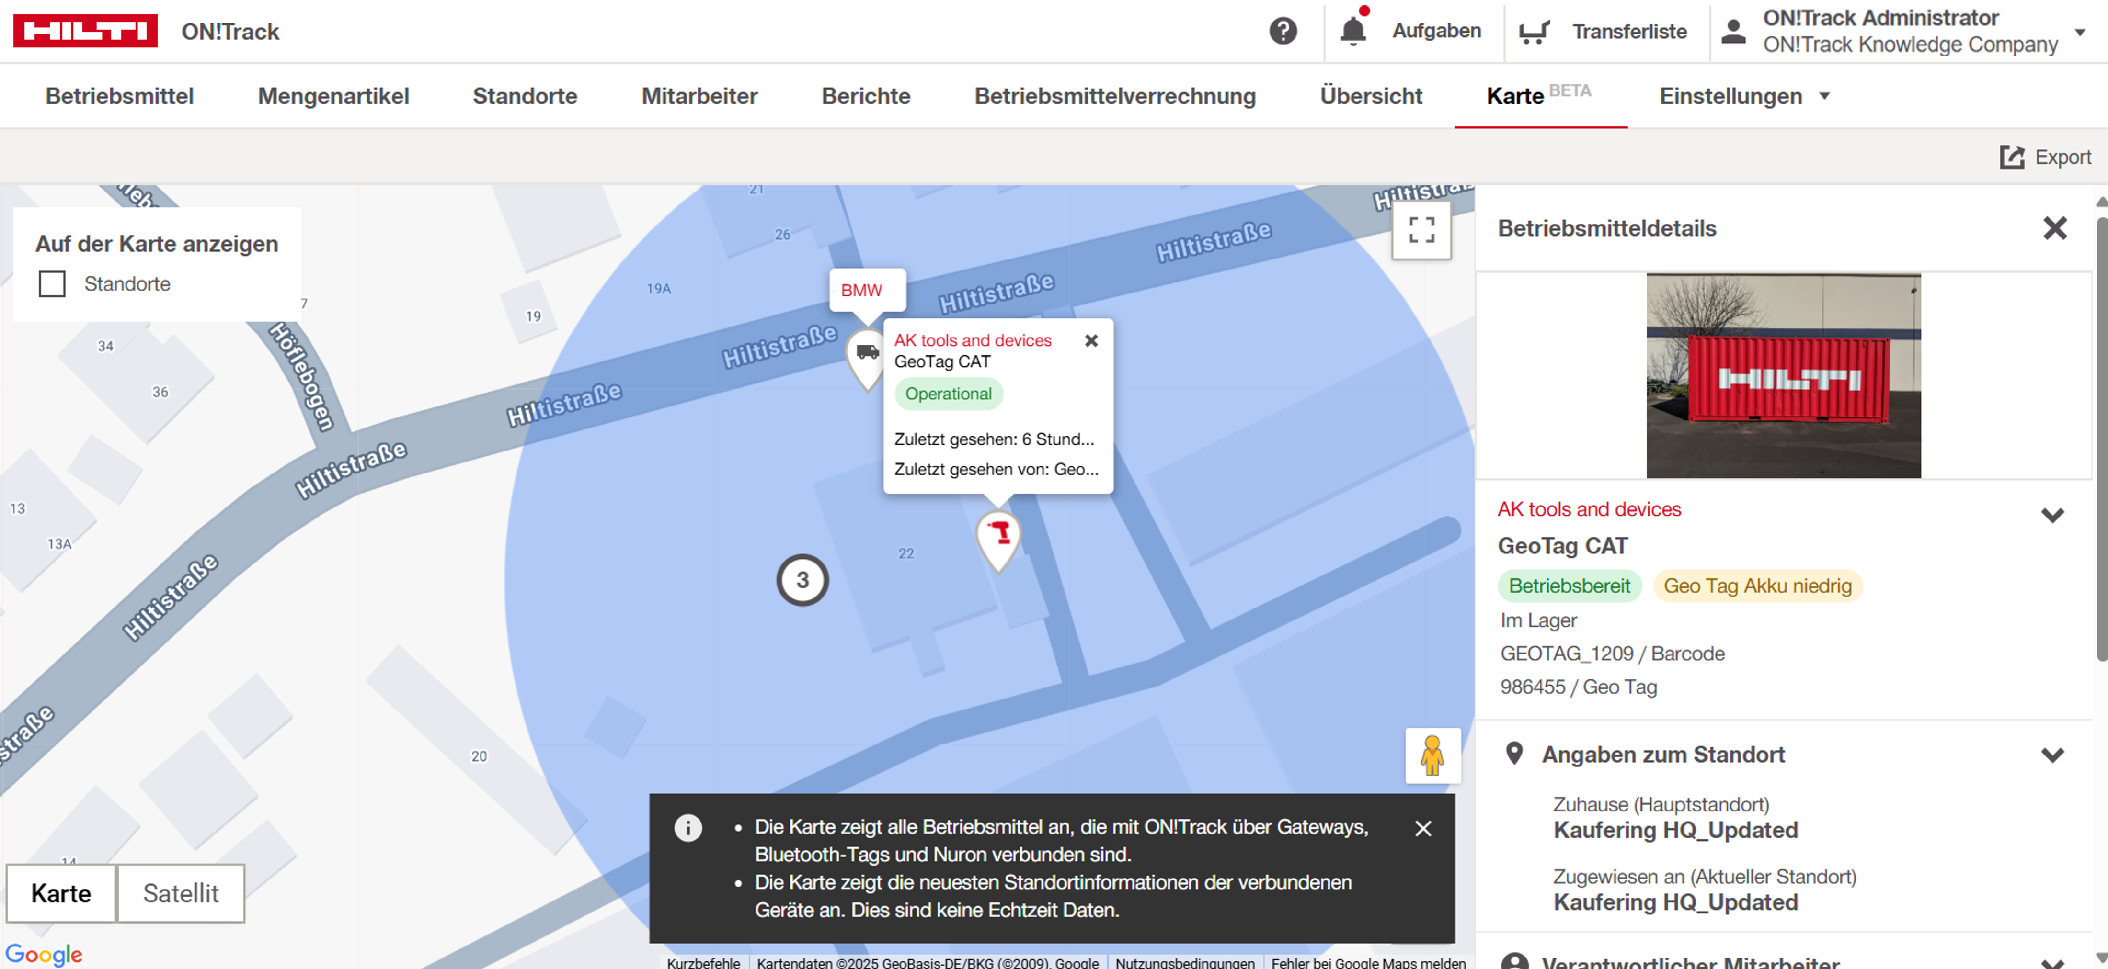Click the 986455 / Geo Tag text
This screenshot has height=969, width=2108.
(x=1578, y=687)
